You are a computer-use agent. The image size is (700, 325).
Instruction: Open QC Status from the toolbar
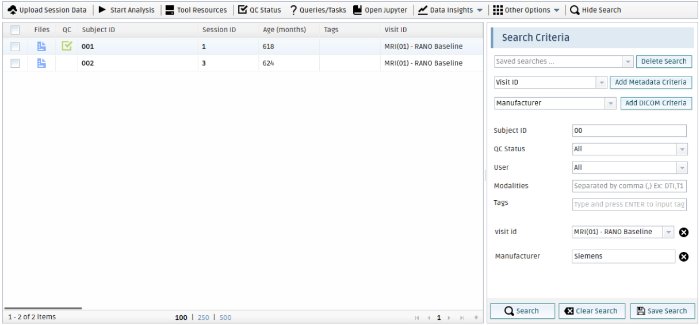(x=243, y=10)
